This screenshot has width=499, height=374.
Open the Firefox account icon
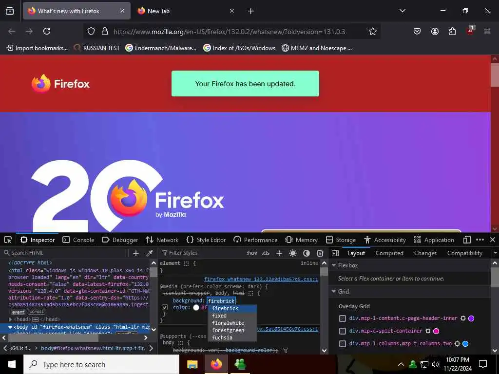435,31
